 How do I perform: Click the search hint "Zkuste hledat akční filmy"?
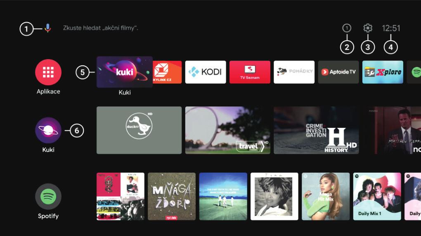(100, 28)
